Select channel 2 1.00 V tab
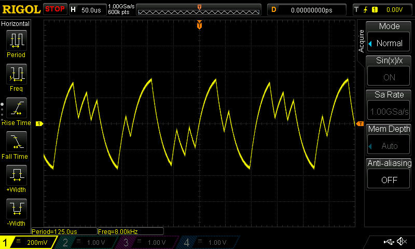 87,242
